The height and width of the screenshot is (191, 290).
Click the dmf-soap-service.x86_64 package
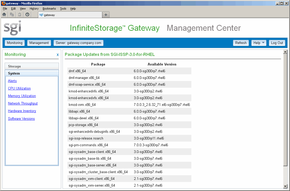[87, 85]
